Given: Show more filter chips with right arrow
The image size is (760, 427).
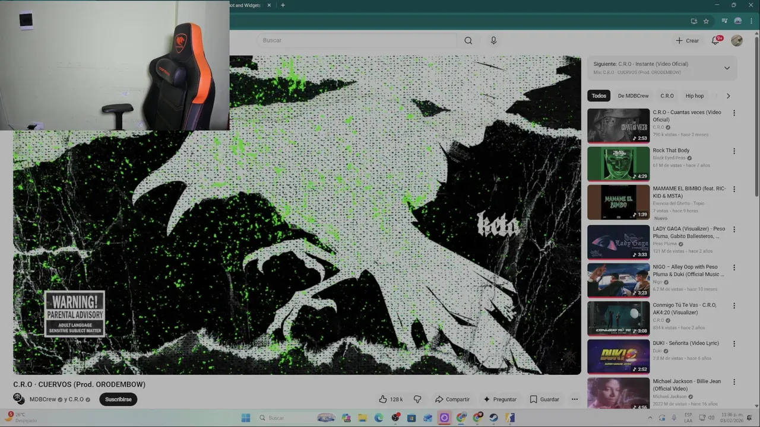Looking at the screenshot, I should click(x=728, y=95).
